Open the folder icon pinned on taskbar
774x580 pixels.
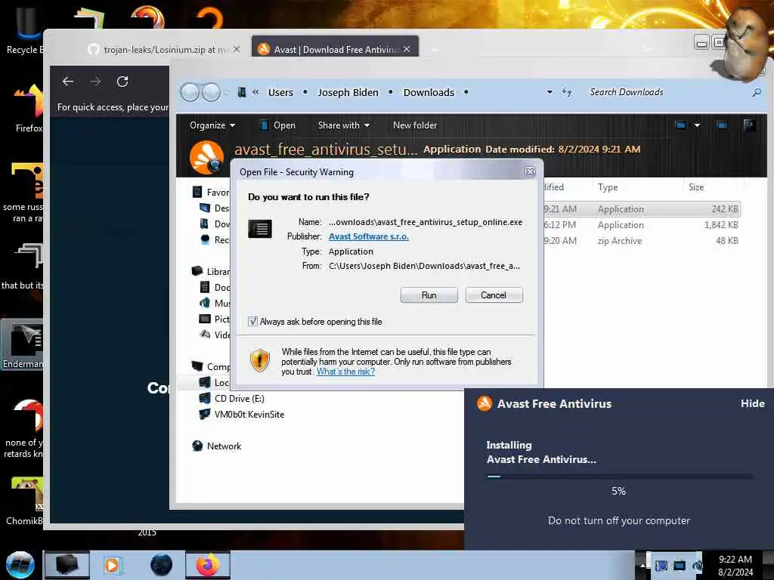click(67, 565)
